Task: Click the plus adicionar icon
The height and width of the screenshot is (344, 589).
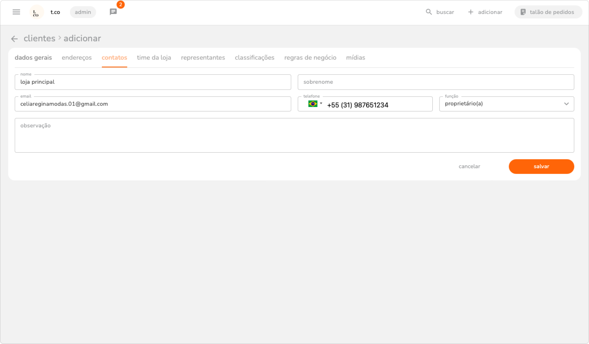Action: [471, 12]
